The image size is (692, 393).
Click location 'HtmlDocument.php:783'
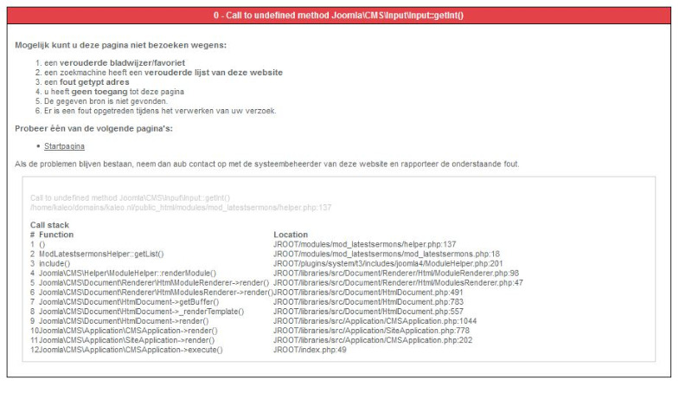[x=368, y=302]
